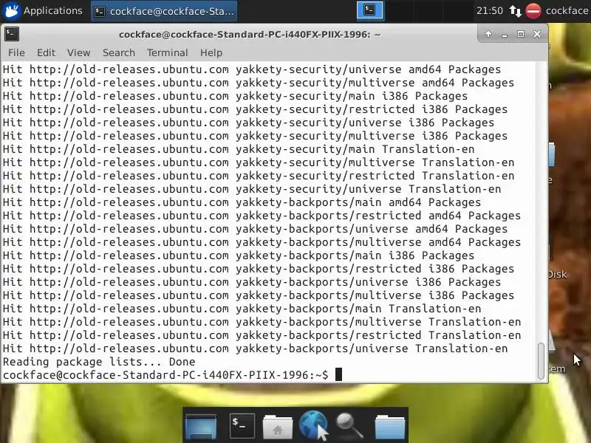
Task: Open the Applications menu mouse icon
Action: coord(11,11)
